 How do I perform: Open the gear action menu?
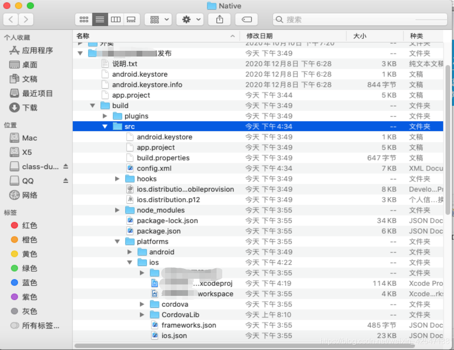pos(190,19)
